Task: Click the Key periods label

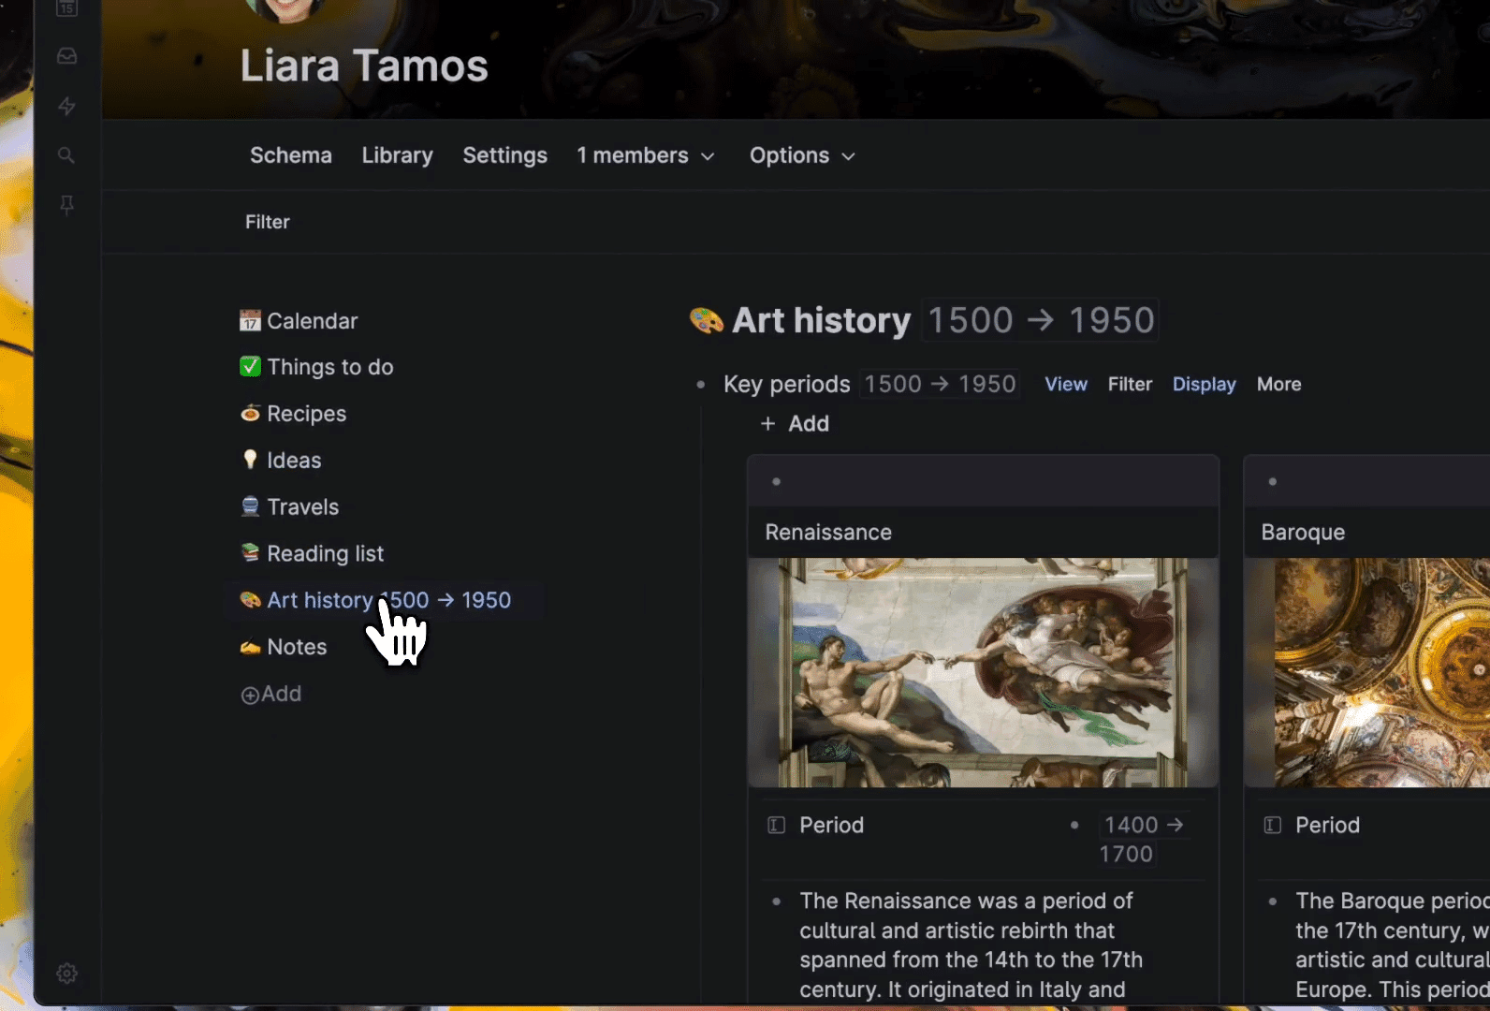Action: click(787, 384)
